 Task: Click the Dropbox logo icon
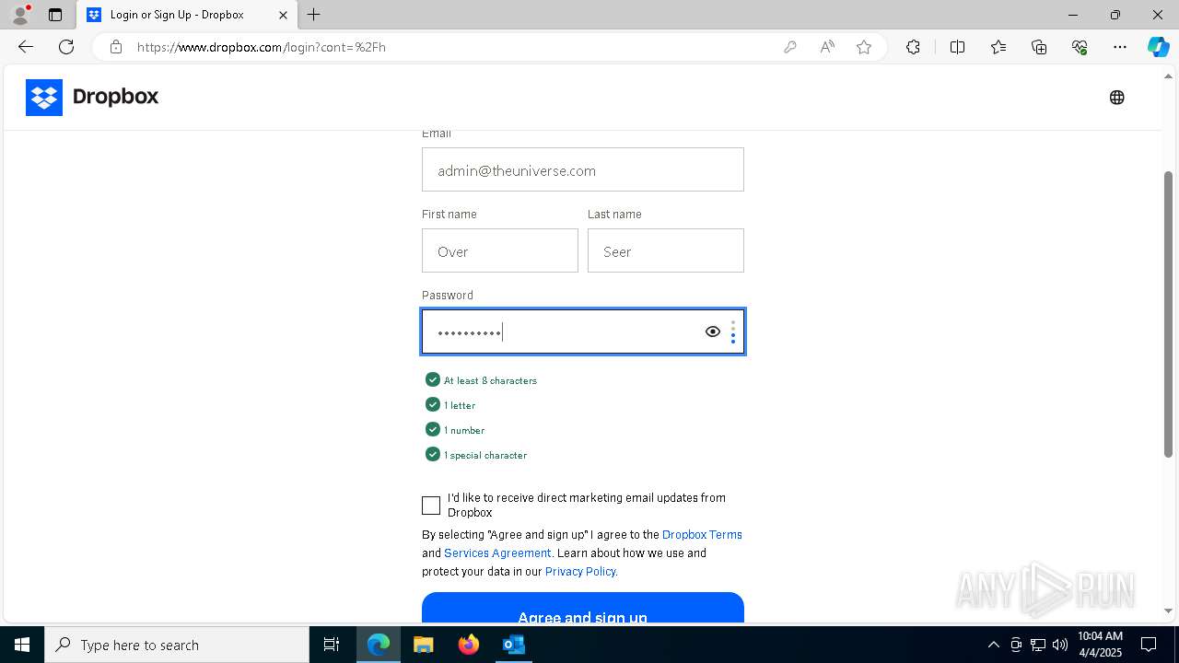point(44,98)
